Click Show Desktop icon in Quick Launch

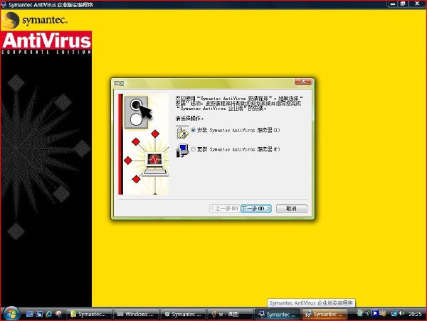[x=29, y=314]
